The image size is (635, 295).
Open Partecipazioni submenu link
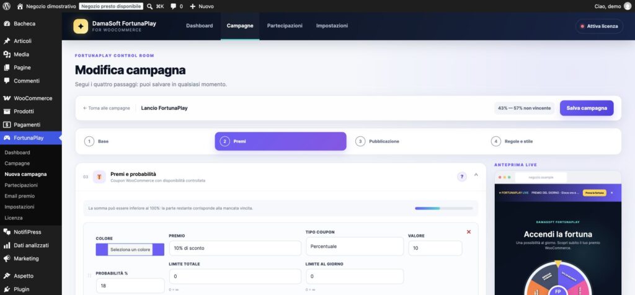(x=21, y=185)
